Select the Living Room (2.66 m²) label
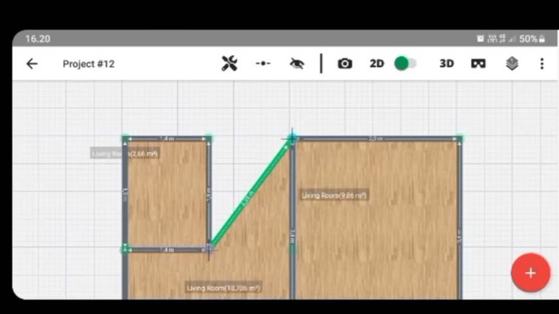559x314 pixels. (x=124, y=153)
